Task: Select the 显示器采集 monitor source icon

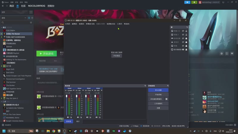Action: click(x=172, y=49)
